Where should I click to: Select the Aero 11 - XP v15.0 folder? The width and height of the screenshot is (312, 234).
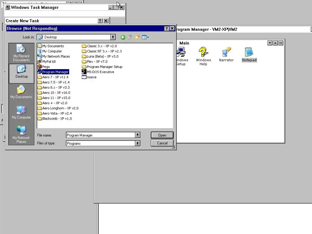point(54,98)
